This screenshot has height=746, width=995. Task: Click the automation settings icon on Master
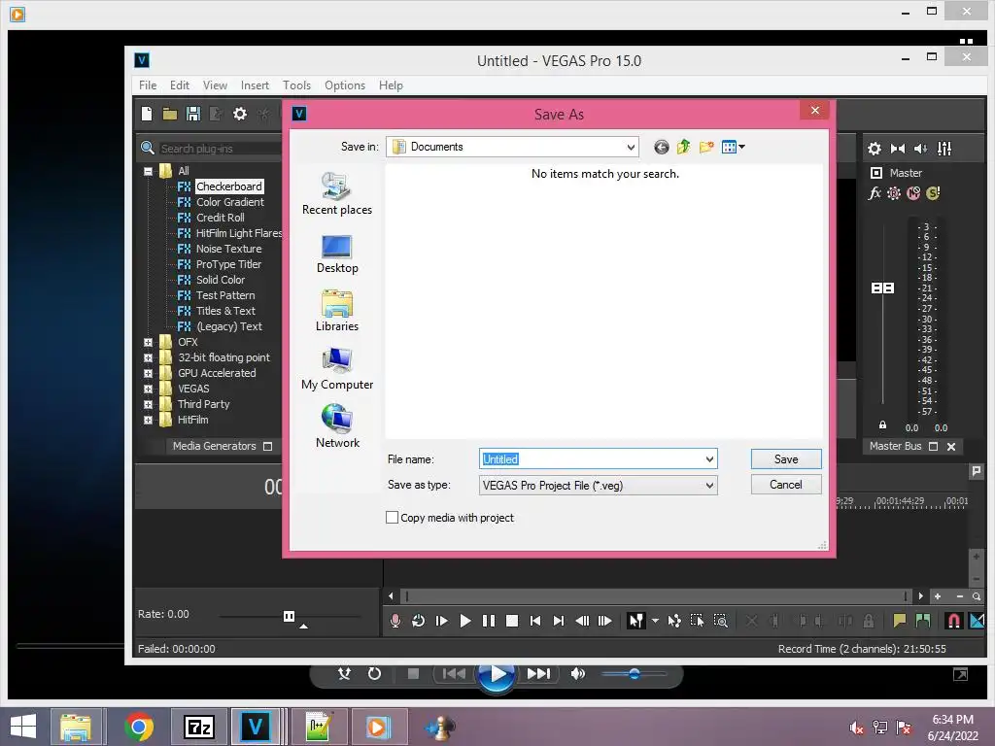click(894, 193)
